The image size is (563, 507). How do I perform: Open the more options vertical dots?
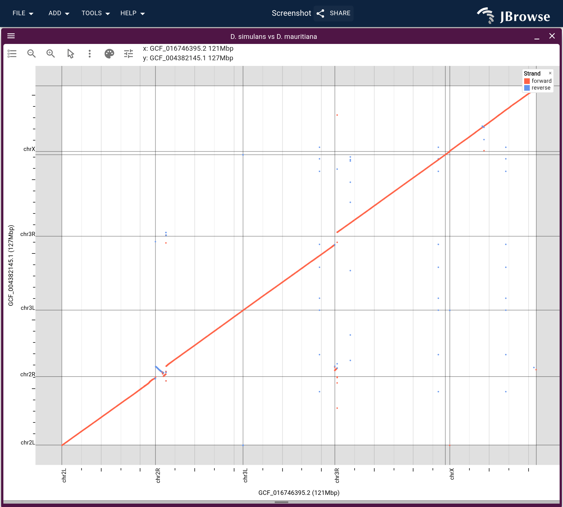pos(90,54)
